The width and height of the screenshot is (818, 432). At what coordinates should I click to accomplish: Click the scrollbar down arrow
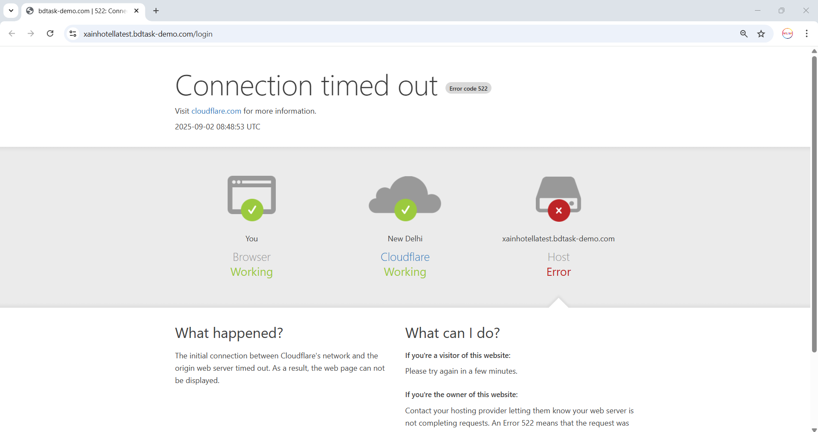click(x=814, y=429)
